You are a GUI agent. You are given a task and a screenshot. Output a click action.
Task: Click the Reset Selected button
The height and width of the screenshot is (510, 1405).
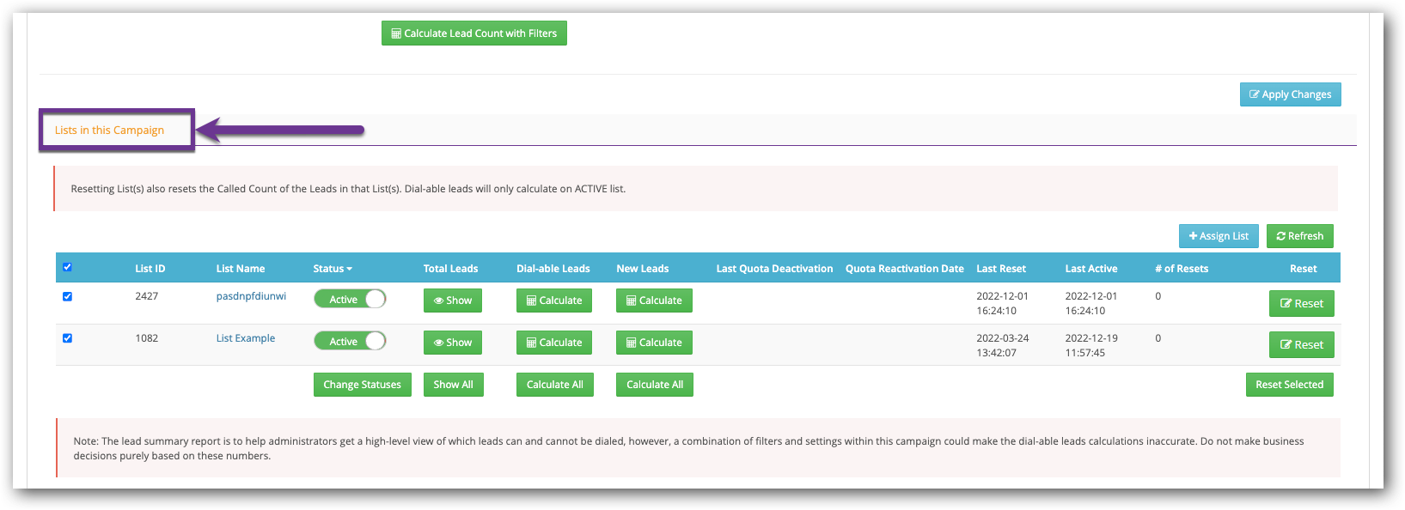tap(1289, 385)
